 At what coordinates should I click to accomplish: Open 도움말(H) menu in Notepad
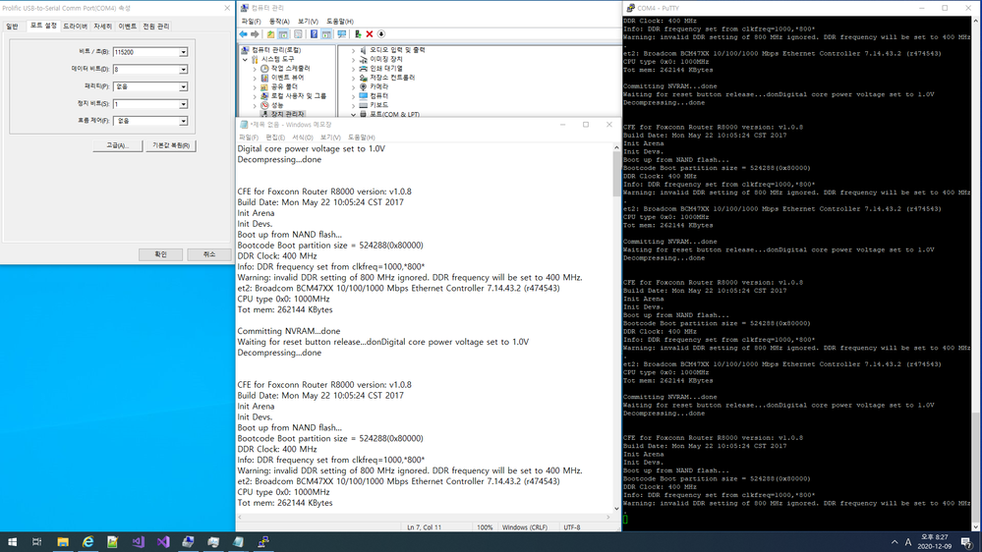(x=362, y=138)
